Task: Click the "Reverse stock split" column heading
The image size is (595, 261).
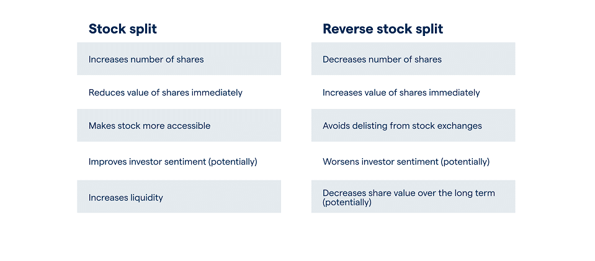Action: (383, 29)
